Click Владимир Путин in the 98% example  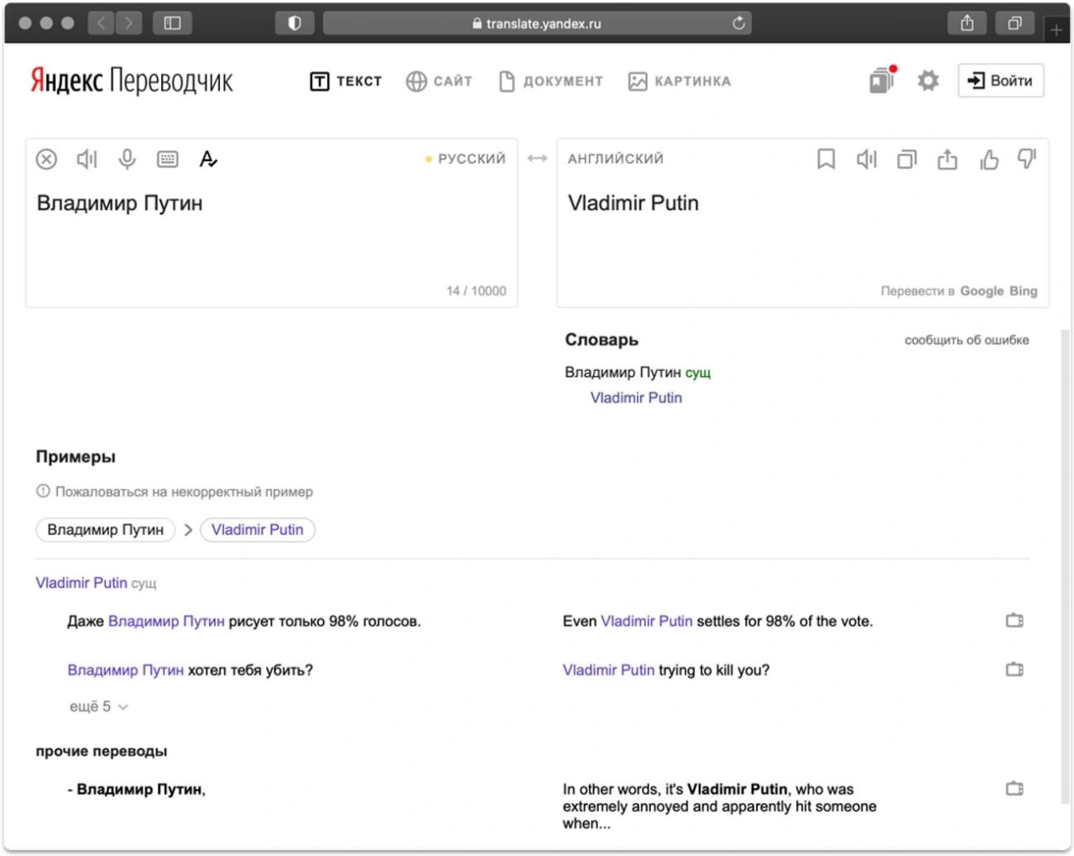(x=166, y=621)
